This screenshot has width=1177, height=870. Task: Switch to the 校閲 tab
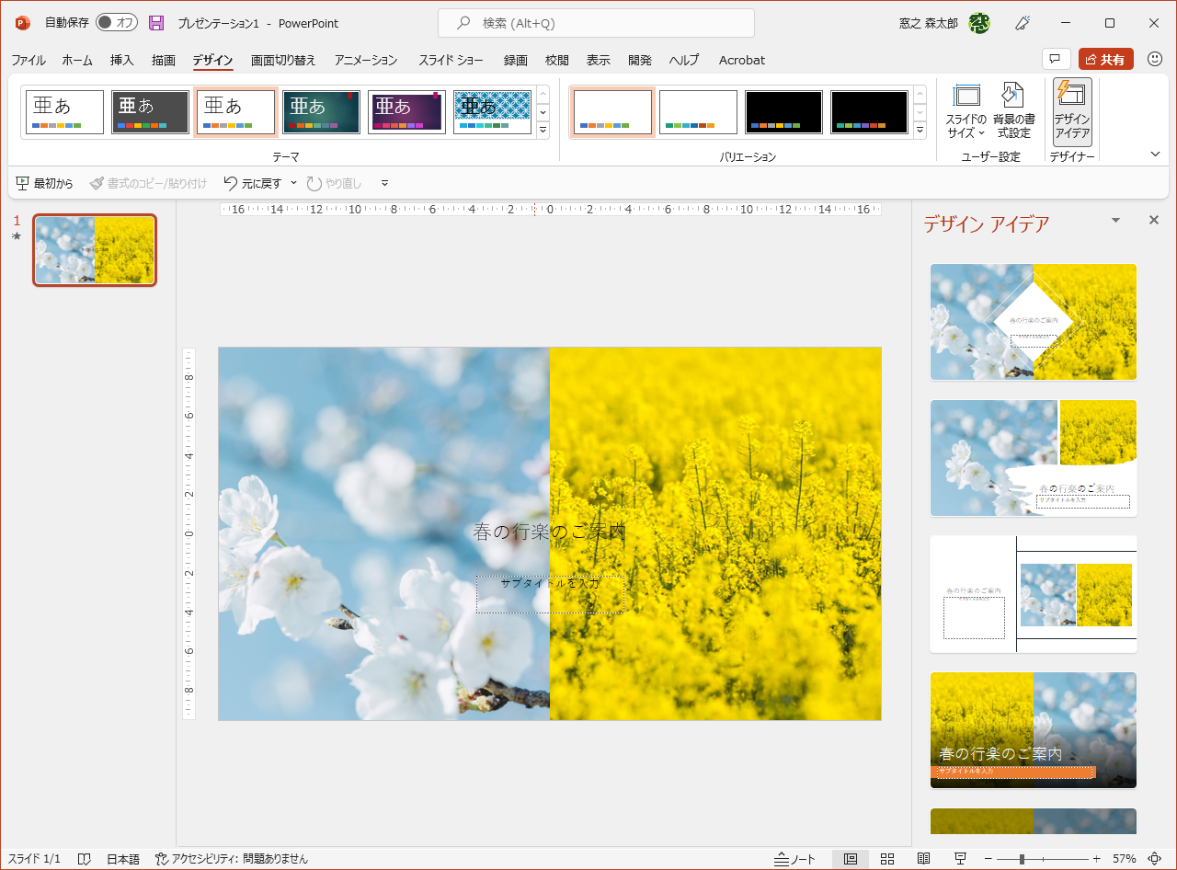coord(557,60)
